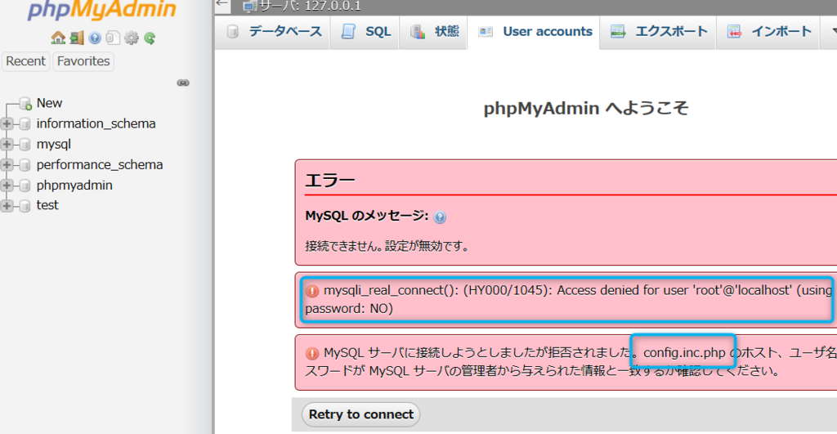Click the phpMyAdmin へようこそ heading
Image resolution: width=837 pixels, height=434 pixels.
tap(585, 109)
